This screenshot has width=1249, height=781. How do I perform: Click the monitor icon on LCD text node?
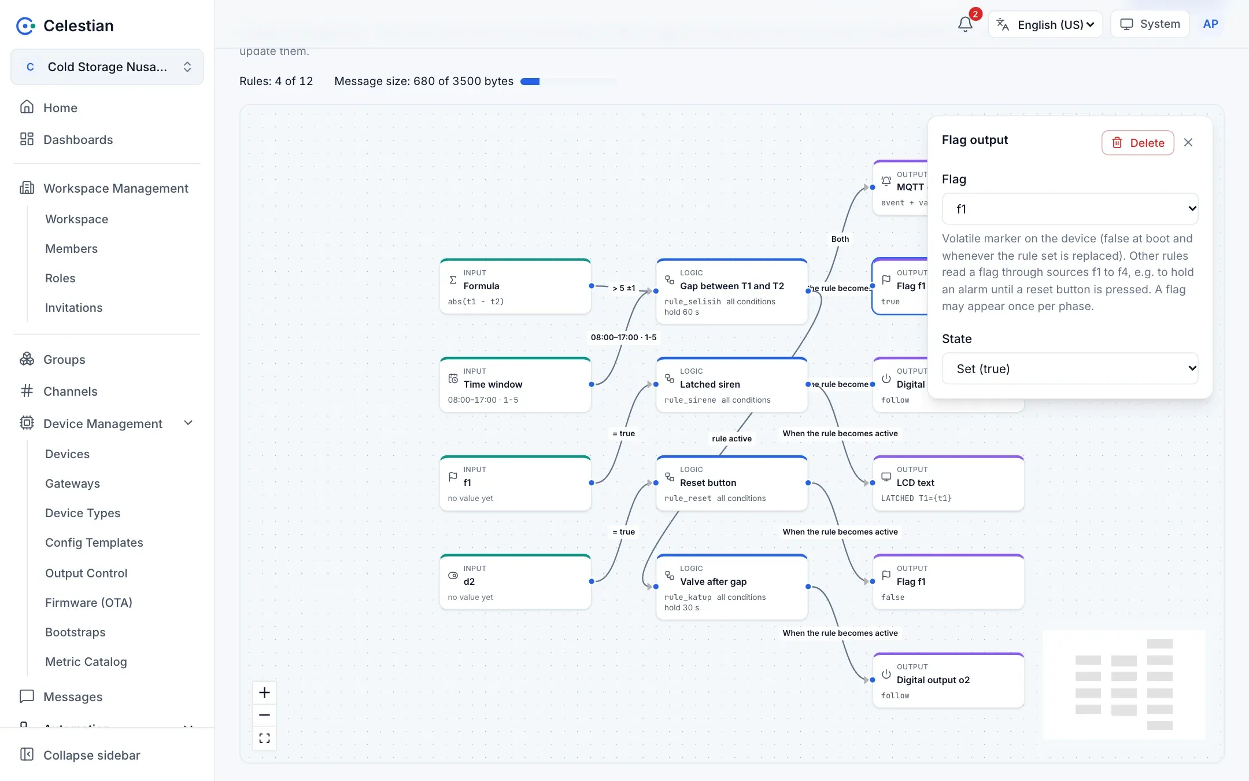click(x=886, y=477)
